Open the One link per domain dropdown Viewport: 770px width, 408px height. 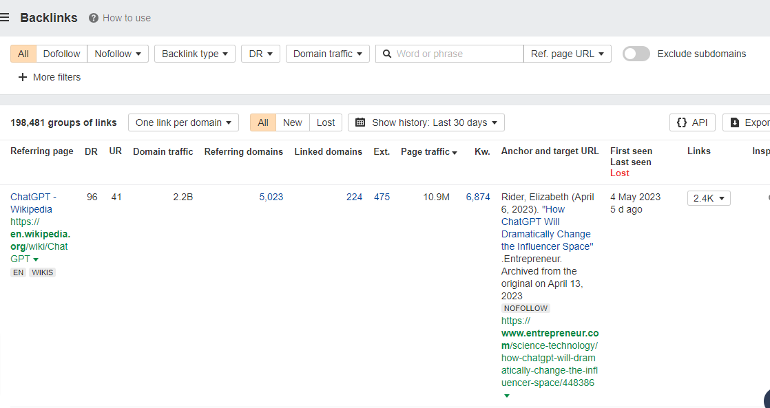tap(183, 122)
